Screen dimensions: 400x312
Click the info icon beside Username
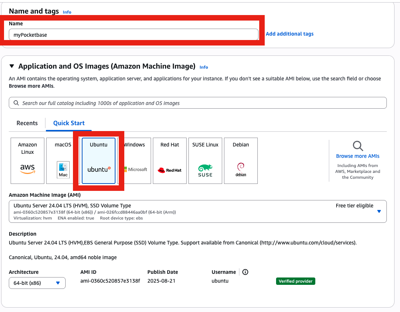245,272
